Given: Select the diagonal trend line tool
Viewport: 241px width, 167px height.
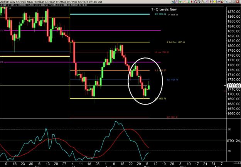Looking at the screenshot, I should pyautogui.click(x=203, y=2).
